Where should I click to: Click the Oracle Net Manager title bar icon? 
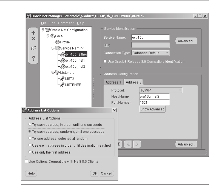click(29, 16)
